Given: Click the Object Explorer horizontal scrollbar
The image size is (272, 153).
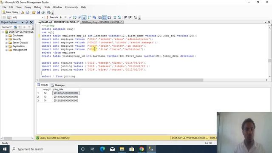Looking at the screenshot, I should coord(8,138).
